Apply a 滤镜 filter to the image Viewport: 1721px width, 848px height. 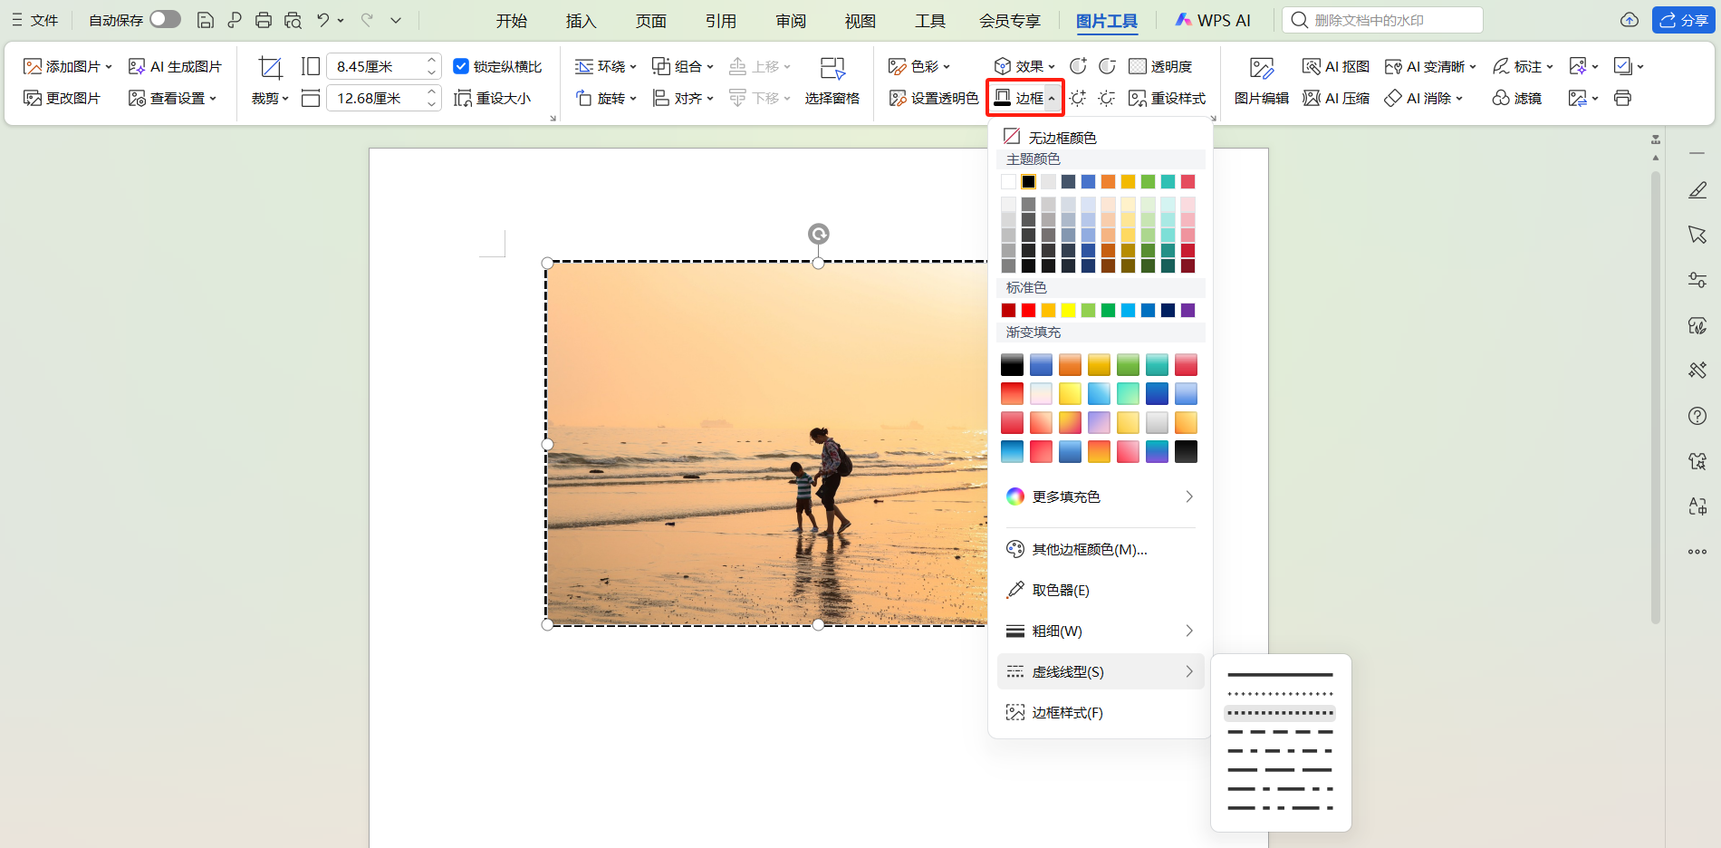pos(1518,98)
